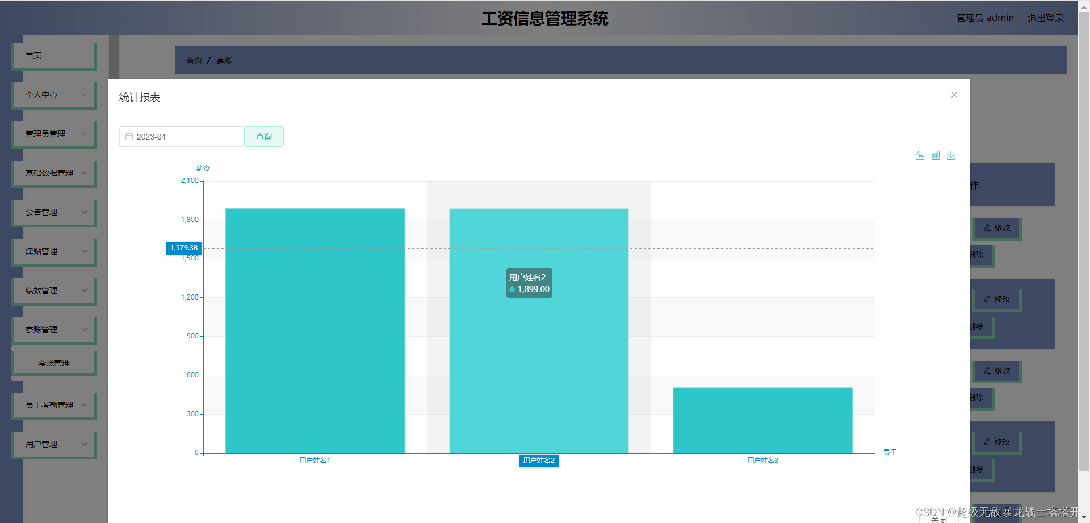The height and width of the screenshot is (523, 1090).
Task: Click the calendar icon in date field
Action: coord(129,137)
